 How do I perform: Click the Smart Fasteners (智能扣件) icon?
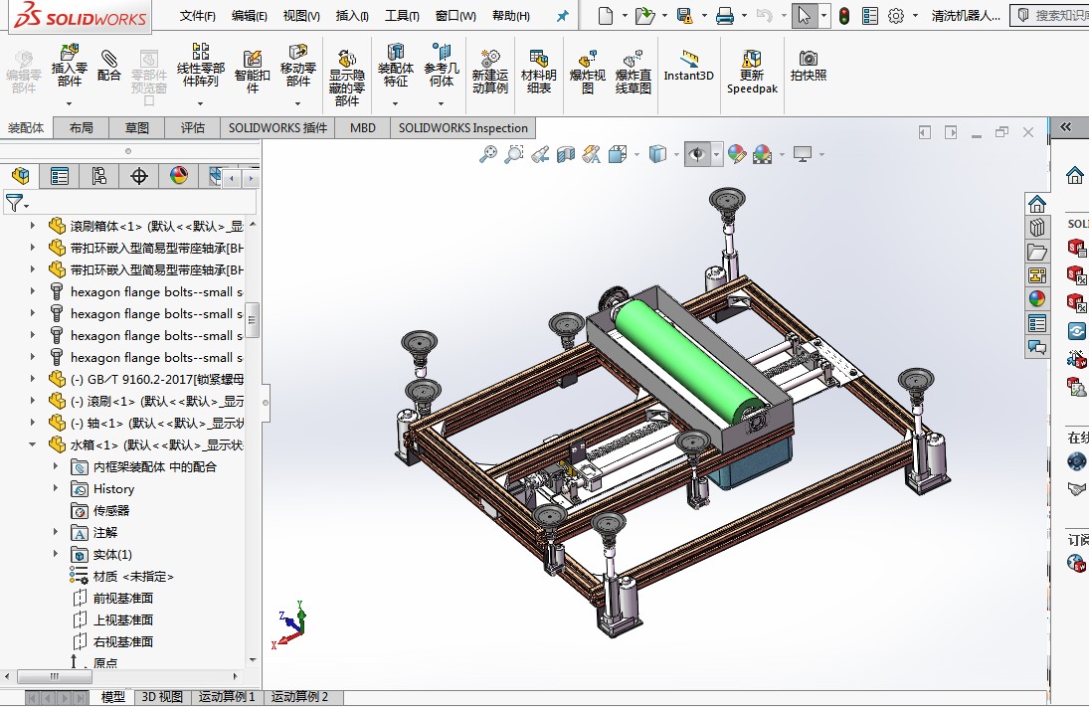pos(252,71)
